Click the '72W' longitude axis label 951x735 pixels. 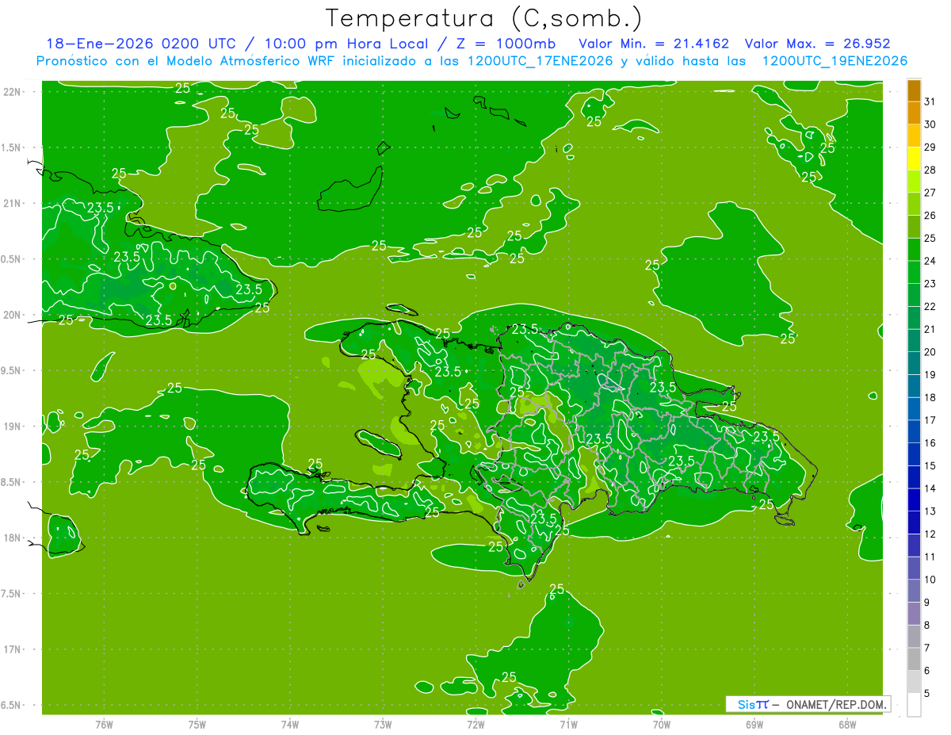475,724
